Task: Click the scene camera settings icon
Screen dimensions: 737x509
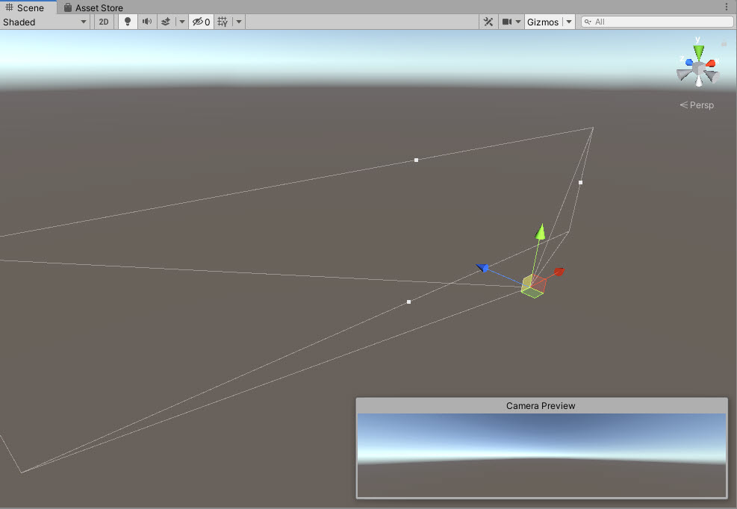Action: point(507,22)
